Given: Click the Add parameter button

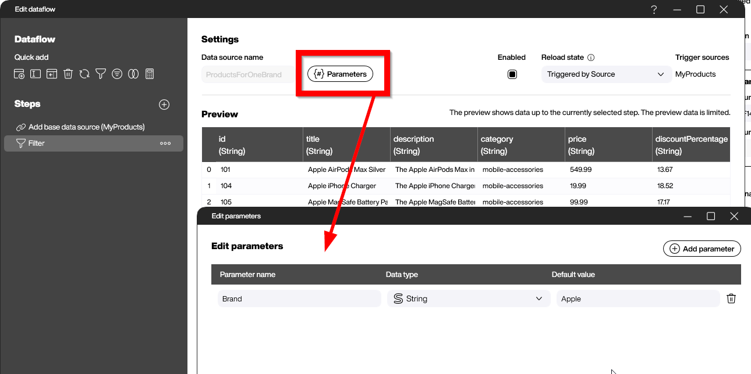Looking at the screenshot, I should tap(702, 249).
